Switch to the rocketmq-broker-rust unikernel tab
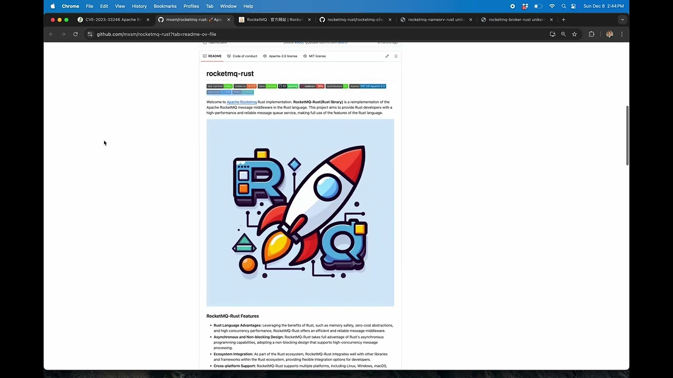Image resolution: width=673 pixels, height=378 pixels. [x=516, y=19]
